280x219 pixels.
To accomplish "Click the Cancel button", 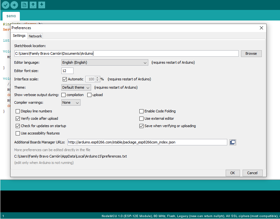I will (x=252, y=173).
